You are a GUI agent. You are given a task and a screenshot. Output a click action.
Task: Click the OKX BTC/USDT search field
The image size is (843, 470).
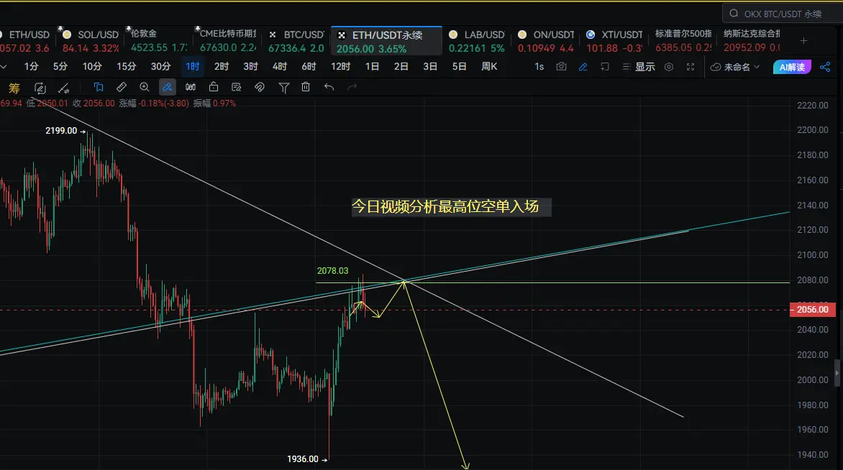tap(783, 14)
